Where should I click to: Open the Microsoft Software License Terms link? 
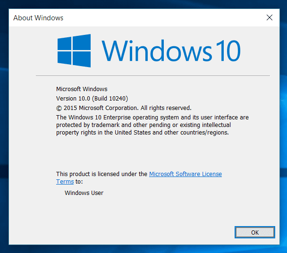(x=185, y=174)
